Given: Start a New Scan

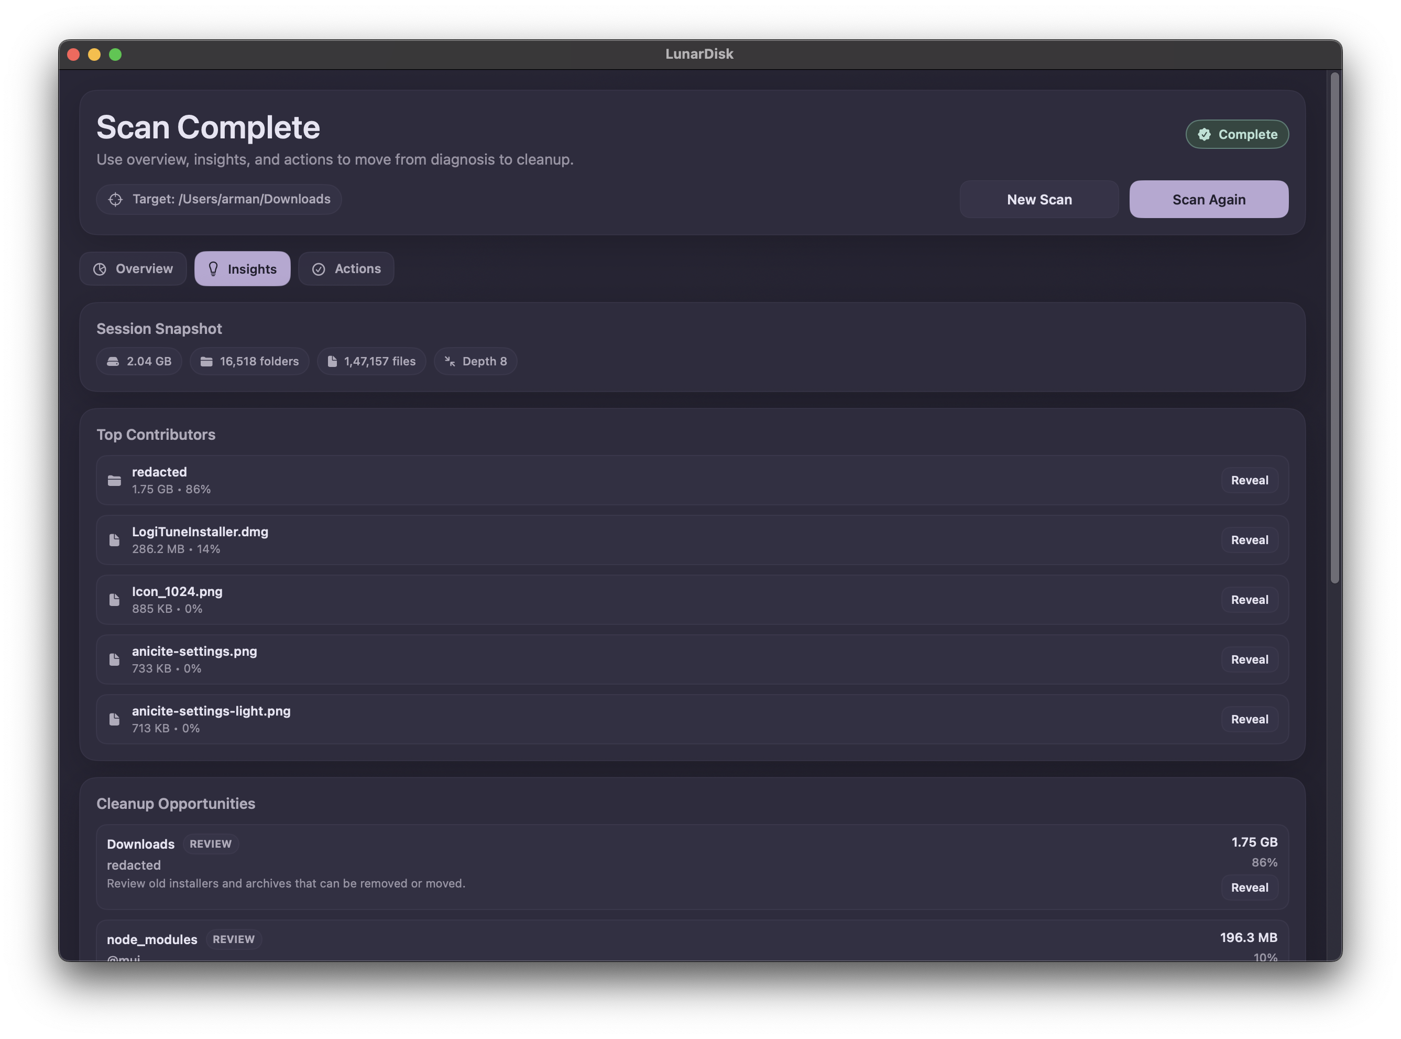Looking at the screenshot, I should [1039, 199].
